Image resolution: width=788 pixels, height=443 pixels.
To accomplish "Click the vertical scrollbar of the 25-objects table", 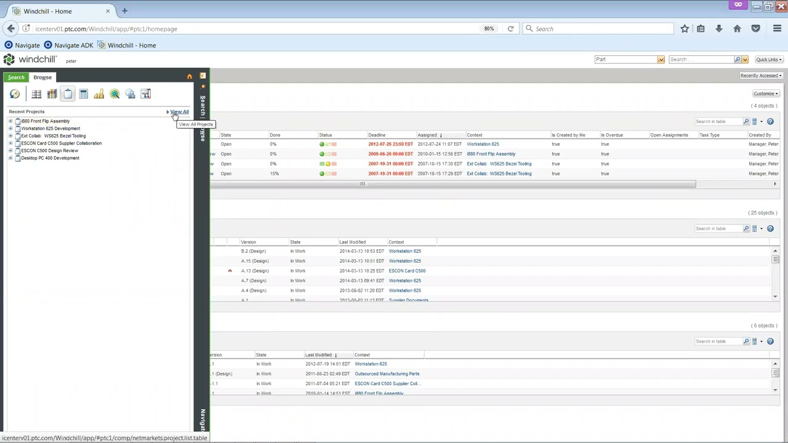I will click(775, 259).
